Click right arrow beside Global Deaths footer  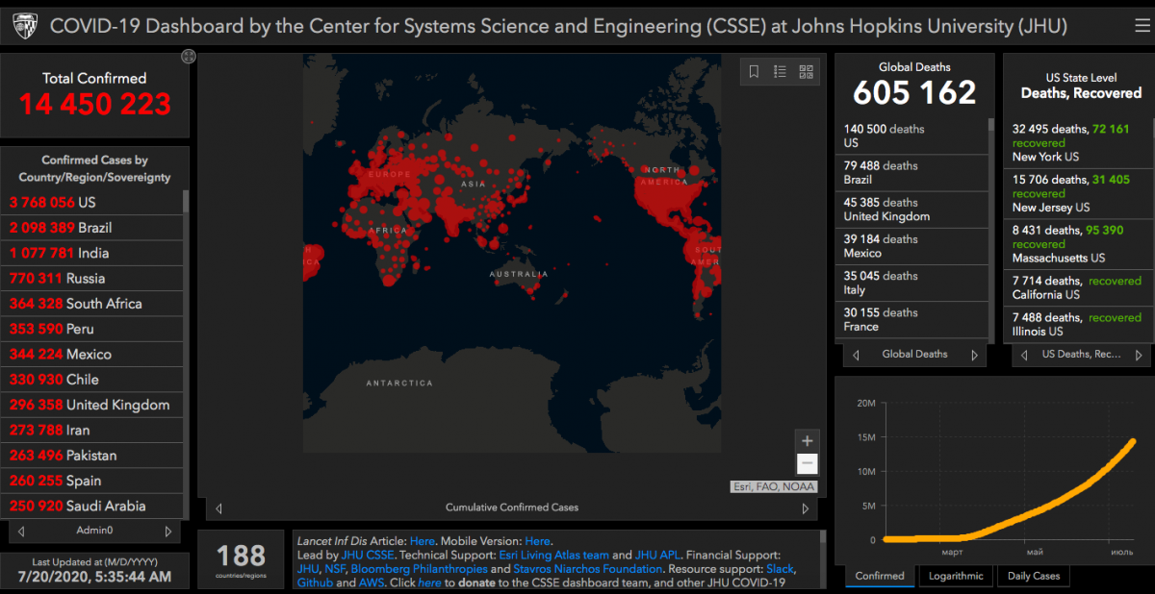974,355
